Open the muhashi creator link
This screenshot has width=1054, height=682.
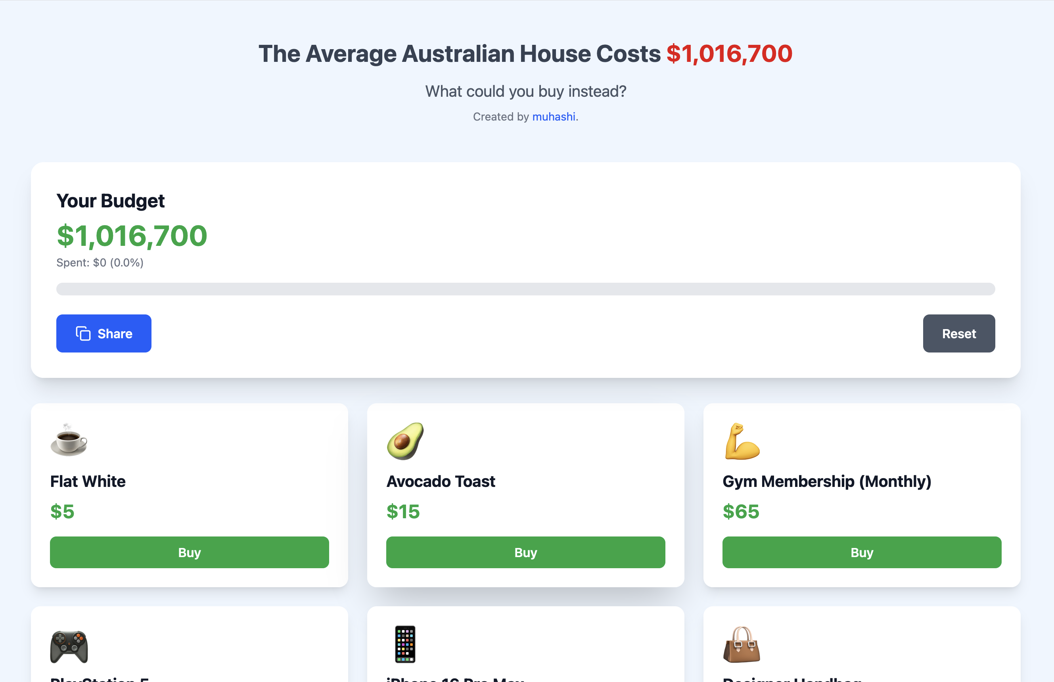pyautogui.click(x=554, y=117)
